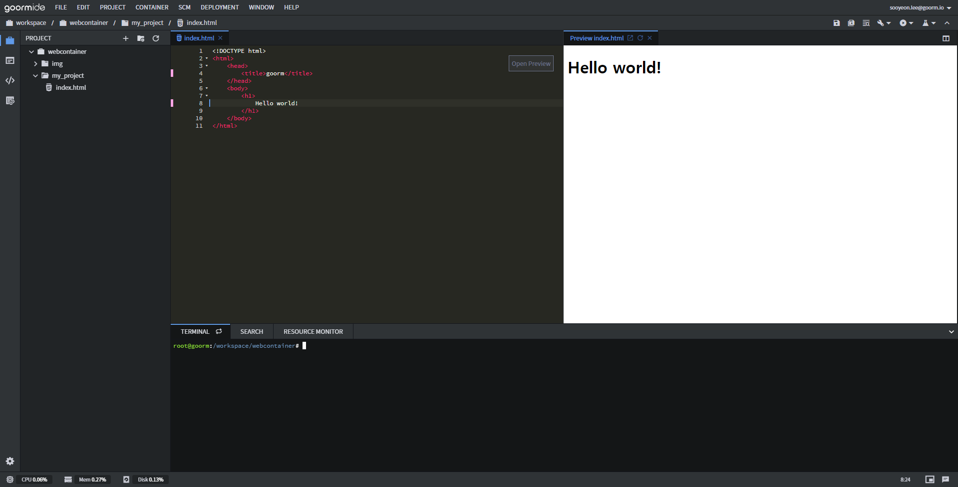
Task: Switch to the RESOURCE MONITOR tab
Action: click(313, 332)
